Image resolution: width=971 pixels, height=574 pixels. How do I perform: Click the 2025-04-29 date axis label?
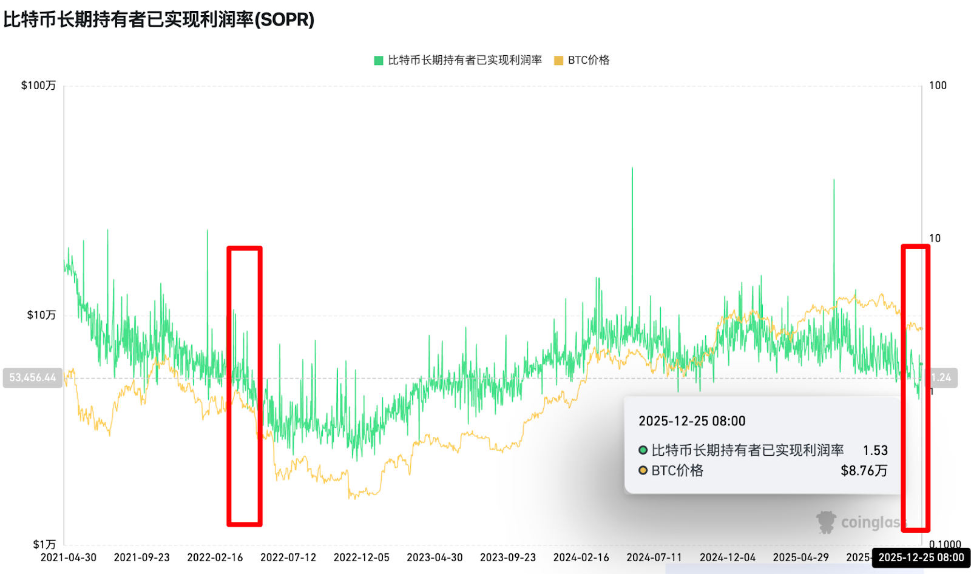click(801, 557)
